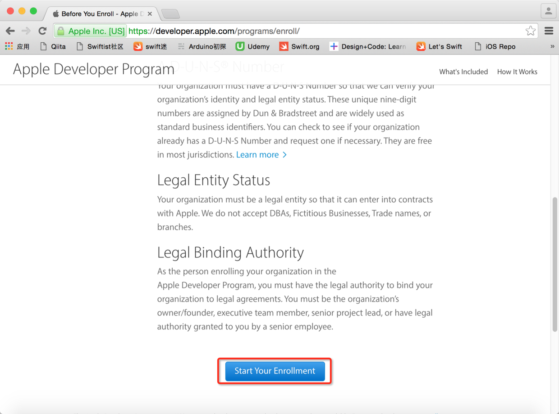Open the swift迷 bookmark
The image size is (559, 414).
pyautogui.click(x=151, y=46)
